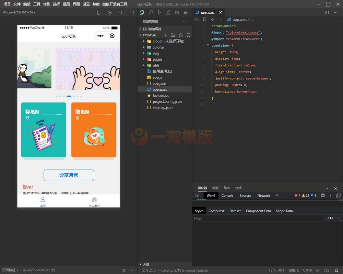Click the split editor icon
Image resolution: width=343 pixels, height=274 pixels.
327,12
